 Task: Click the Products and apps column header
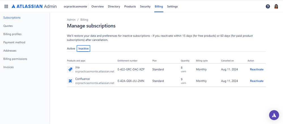click(76, 61)
